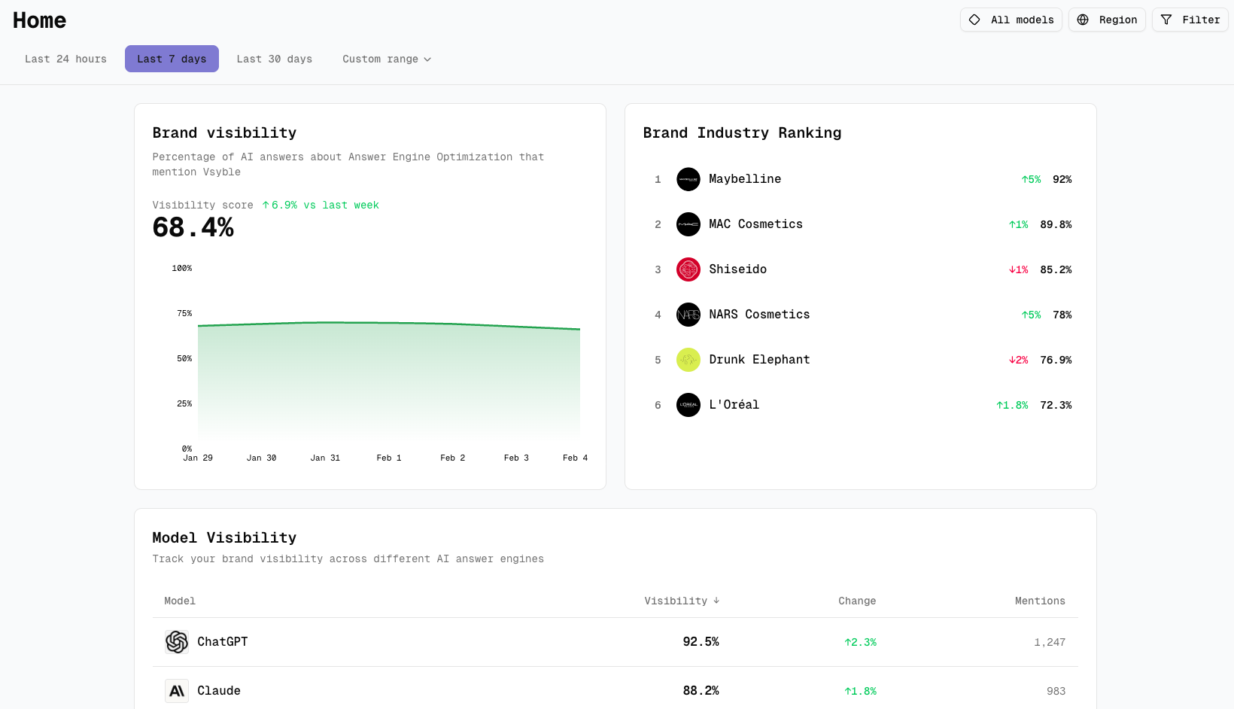Click the red Shiseido logo icon
1234x709 pixels.
pos(688,269)
